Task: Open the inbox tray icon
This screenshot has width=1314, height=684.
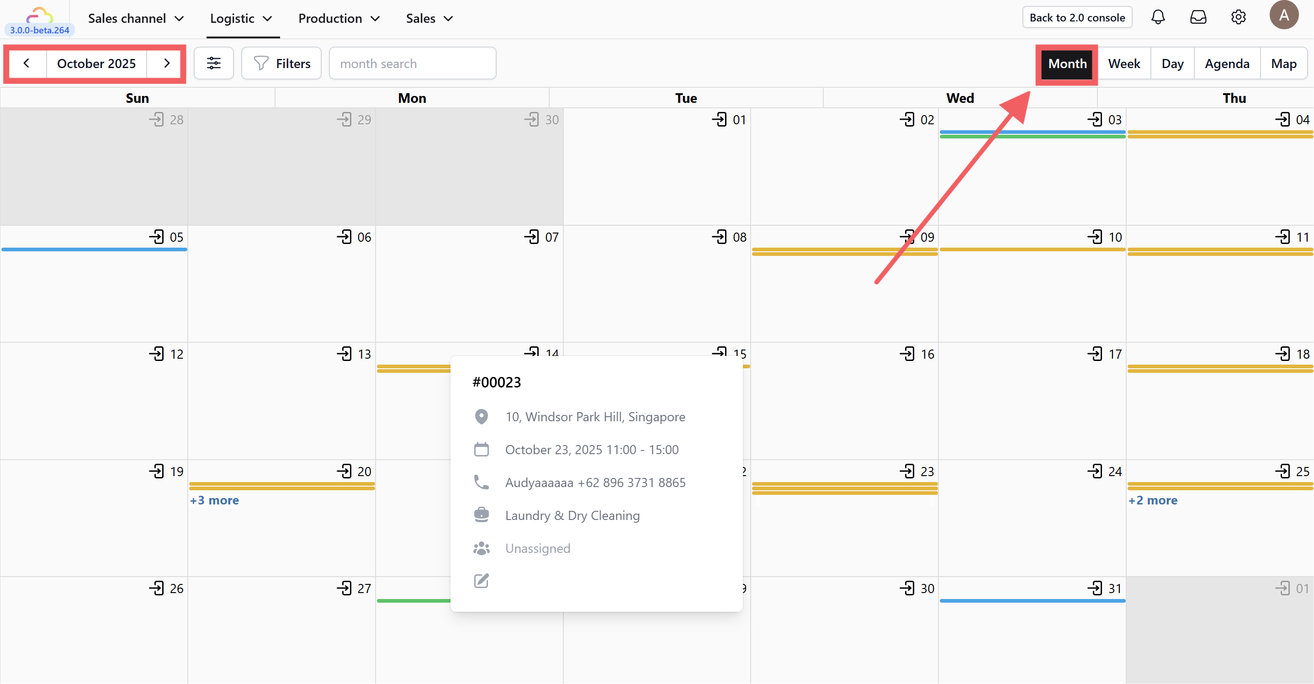Action: (1198, 17)
